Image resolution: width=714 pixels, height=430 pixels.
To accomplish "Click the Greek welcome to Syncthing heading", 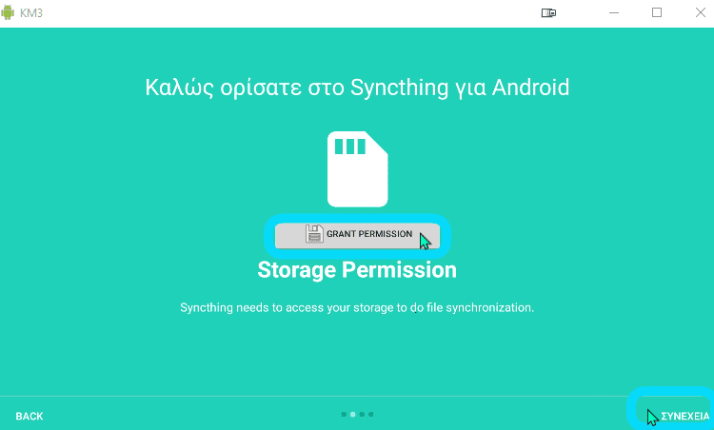I will (357, 88).
